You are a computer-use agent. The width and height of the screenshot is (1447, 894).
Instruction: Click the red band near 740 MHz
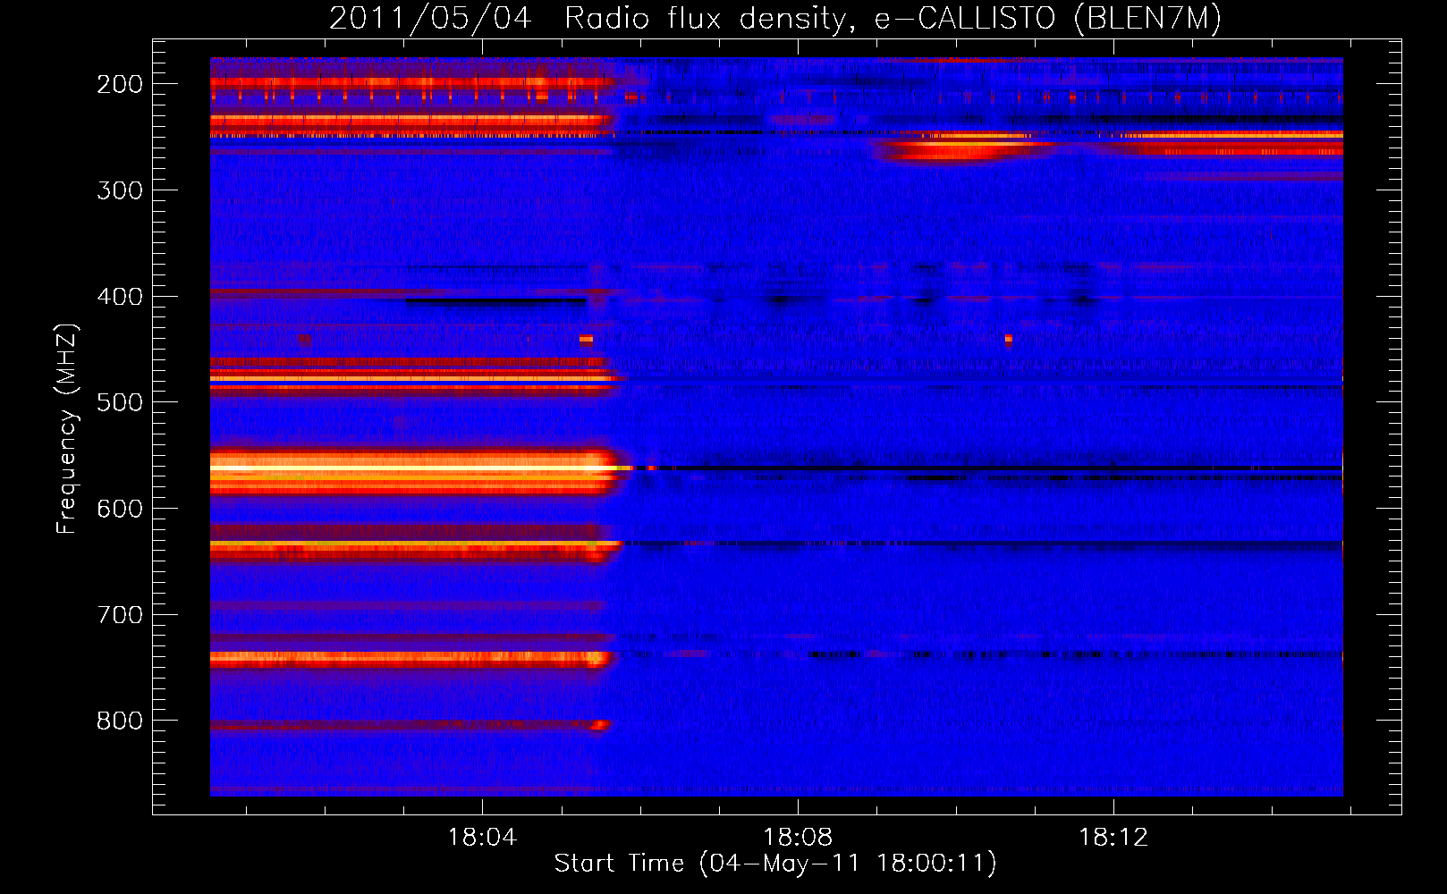pos(411,660)
